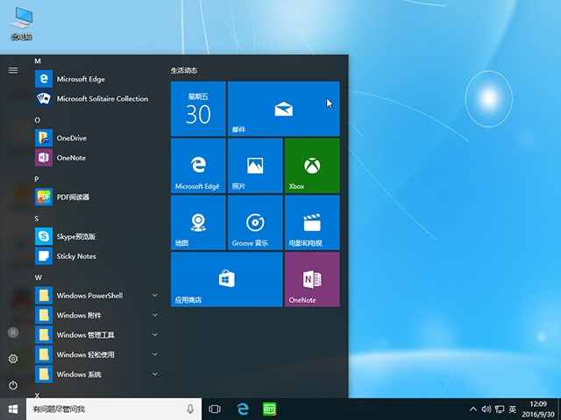Open Task View from the taskbar

click(x=215, y=409)
